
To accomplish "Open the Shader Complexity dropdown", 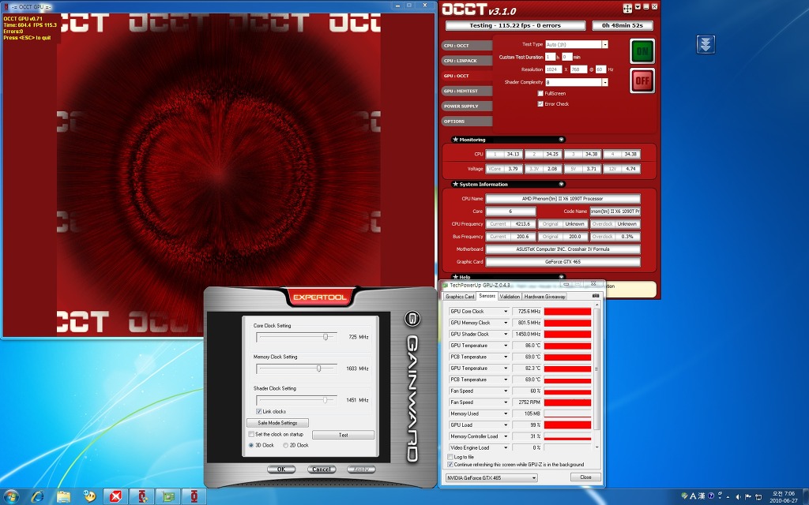I will (x=605, y=82).
